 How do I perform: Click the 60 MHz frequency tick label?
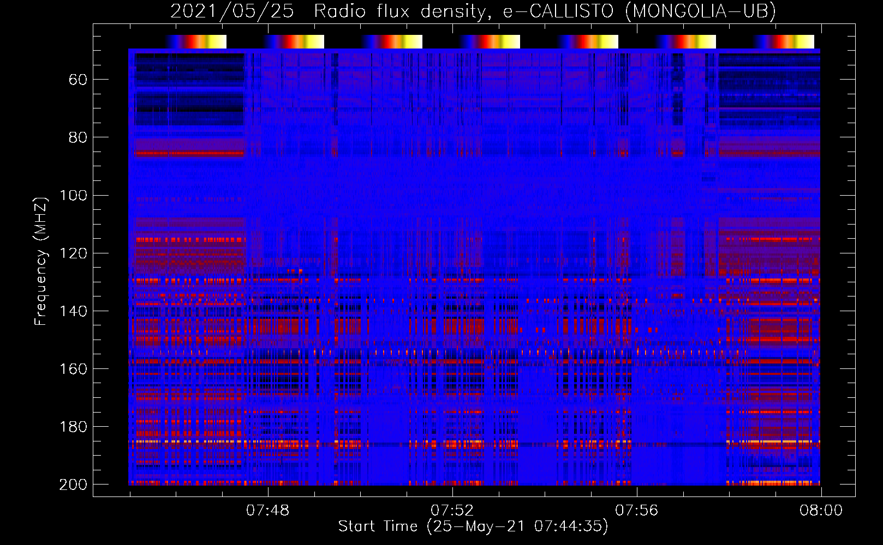78,80
